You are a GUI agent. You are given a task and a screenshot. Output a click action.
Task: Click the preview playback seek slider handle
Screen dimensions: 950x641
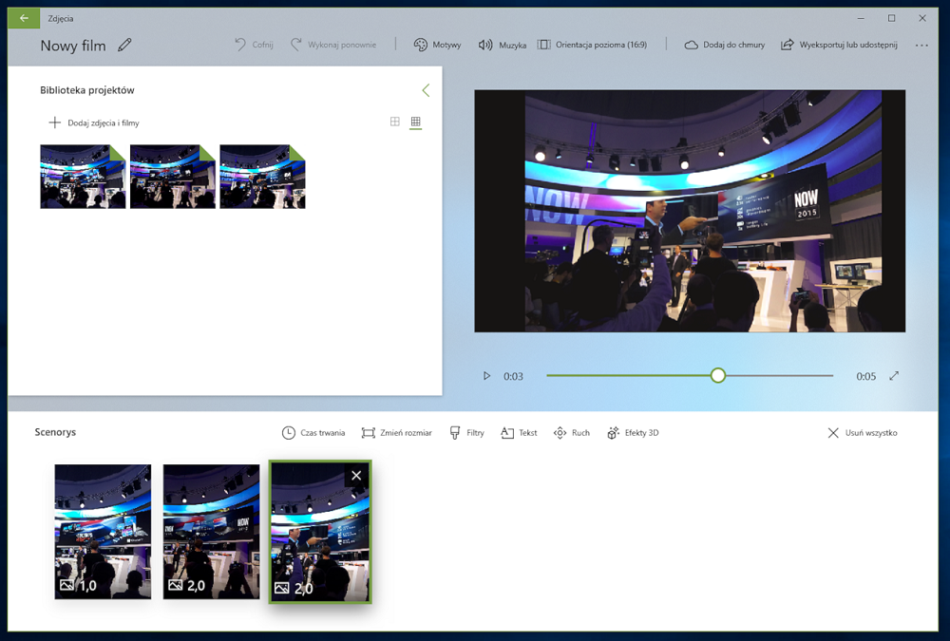[x=718, y=376]
